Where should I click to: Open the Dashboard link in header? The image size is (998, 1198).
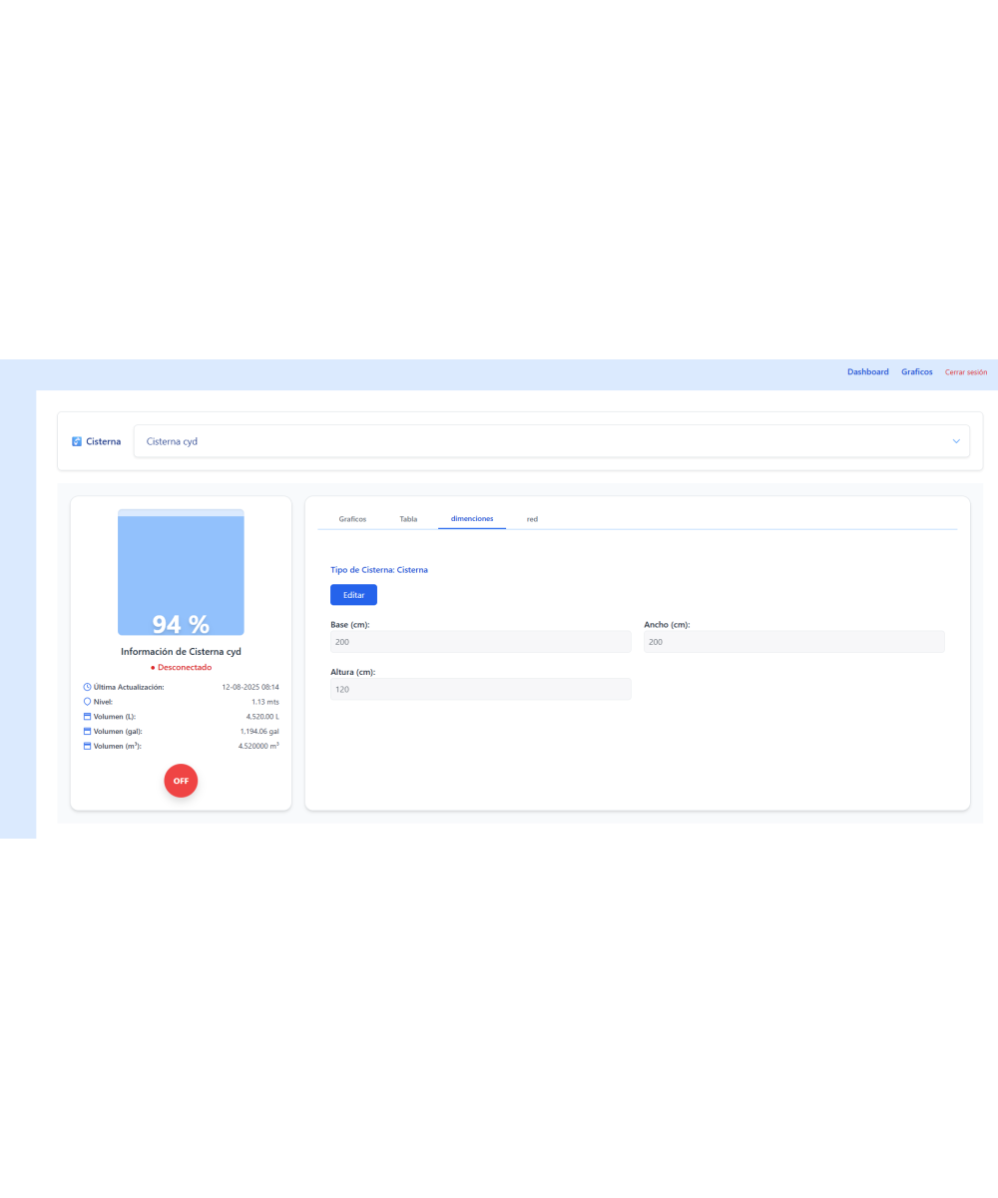[867, 372]
